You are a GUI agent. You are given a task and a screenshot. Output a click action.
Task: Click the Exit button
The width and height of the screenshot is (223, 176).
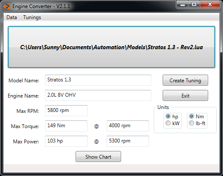[x=185, y=95]
